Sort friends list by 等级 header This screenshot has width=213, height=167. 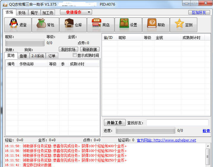[x=148, y=38]
